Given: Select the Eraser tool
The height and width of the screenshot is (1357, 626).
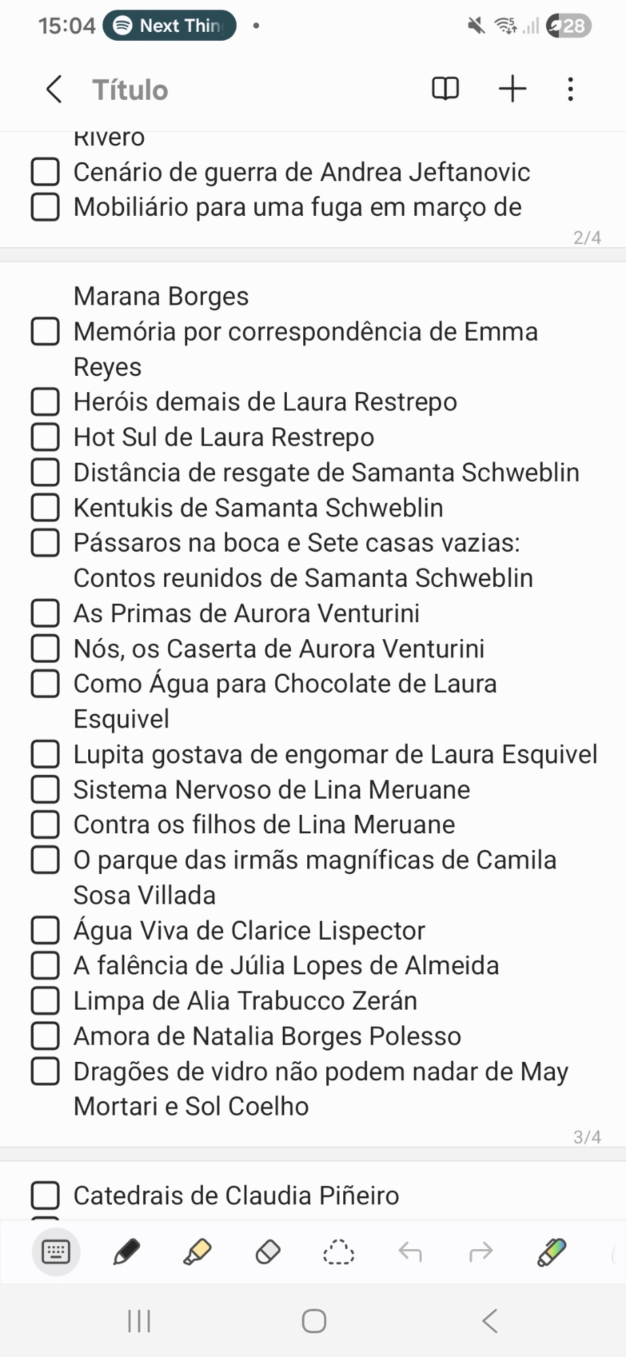Looking at the screenshot, I should pyautogui.click(x=268, y=1252).
